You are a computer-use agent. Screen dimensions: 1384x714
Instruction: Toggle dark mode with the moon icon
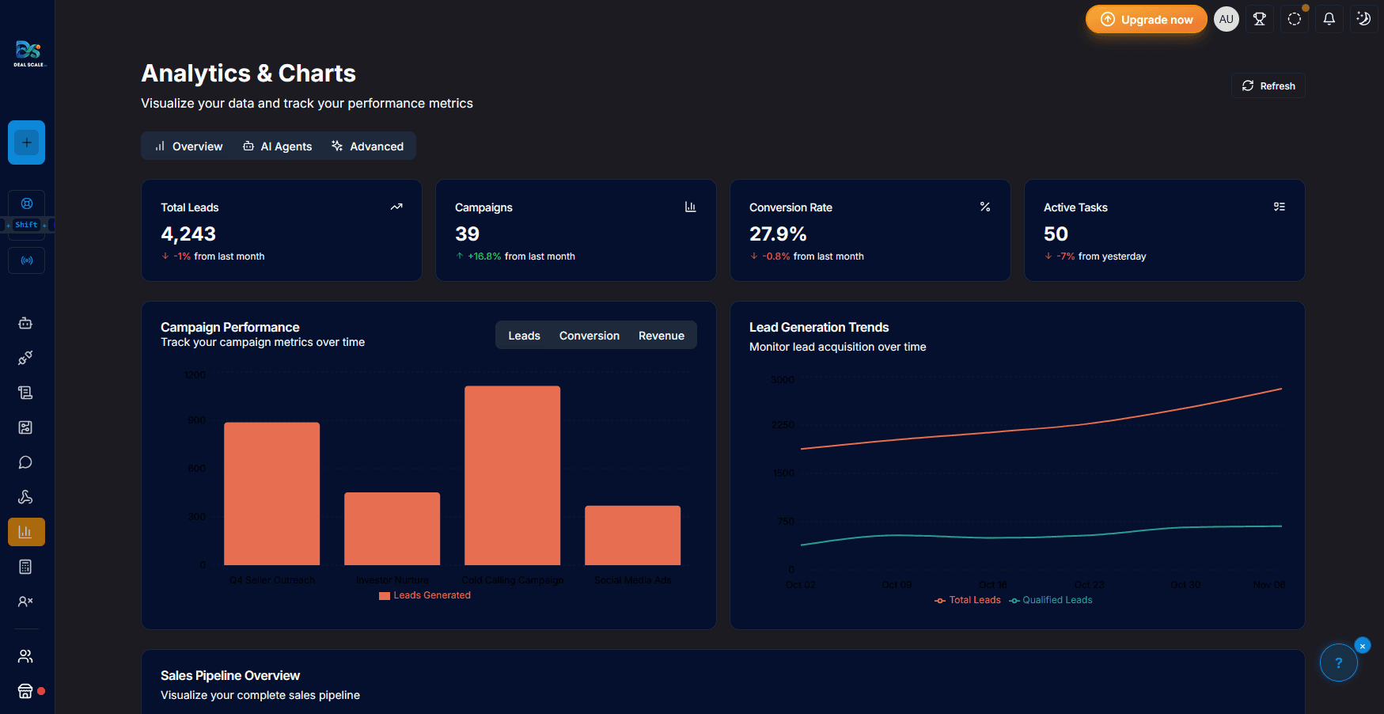click(x=1363, y=18)
